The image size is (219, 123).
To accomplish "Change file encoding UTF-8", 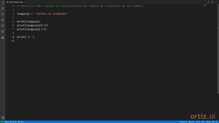I will pyautogui.click(x=198, y=122).
